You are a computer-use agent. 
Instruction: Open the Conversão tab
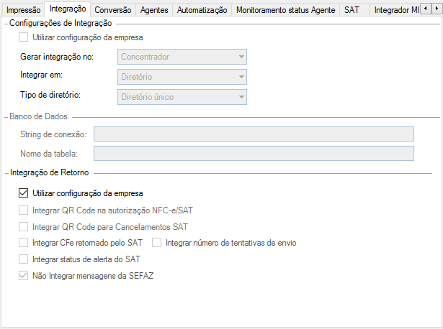[x=112, y=10]
